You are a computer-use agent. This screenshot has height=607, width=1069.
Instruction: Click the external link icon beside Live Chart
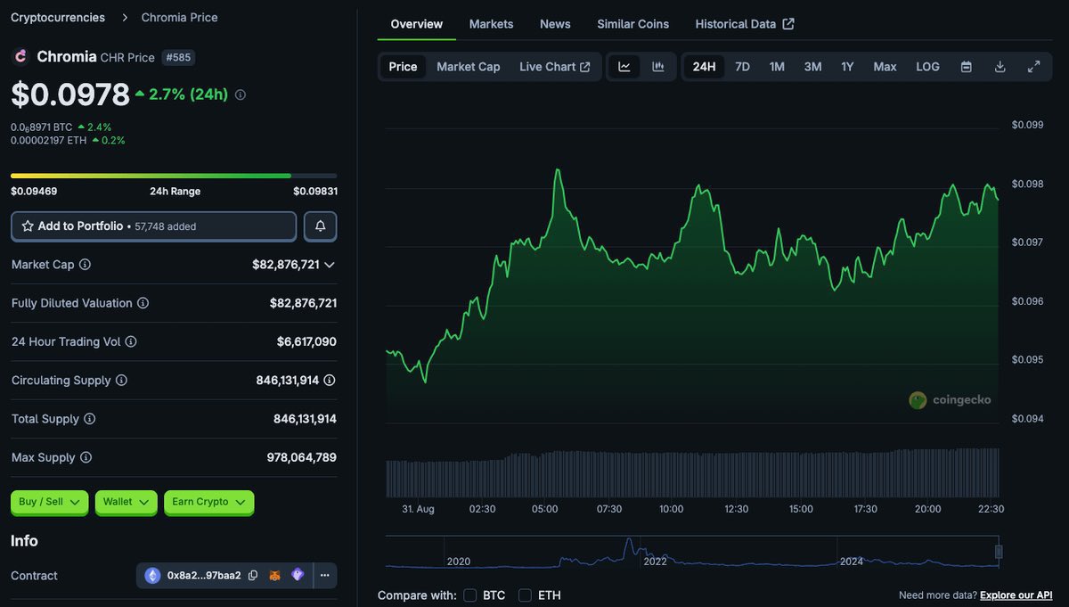pos(585,67)
